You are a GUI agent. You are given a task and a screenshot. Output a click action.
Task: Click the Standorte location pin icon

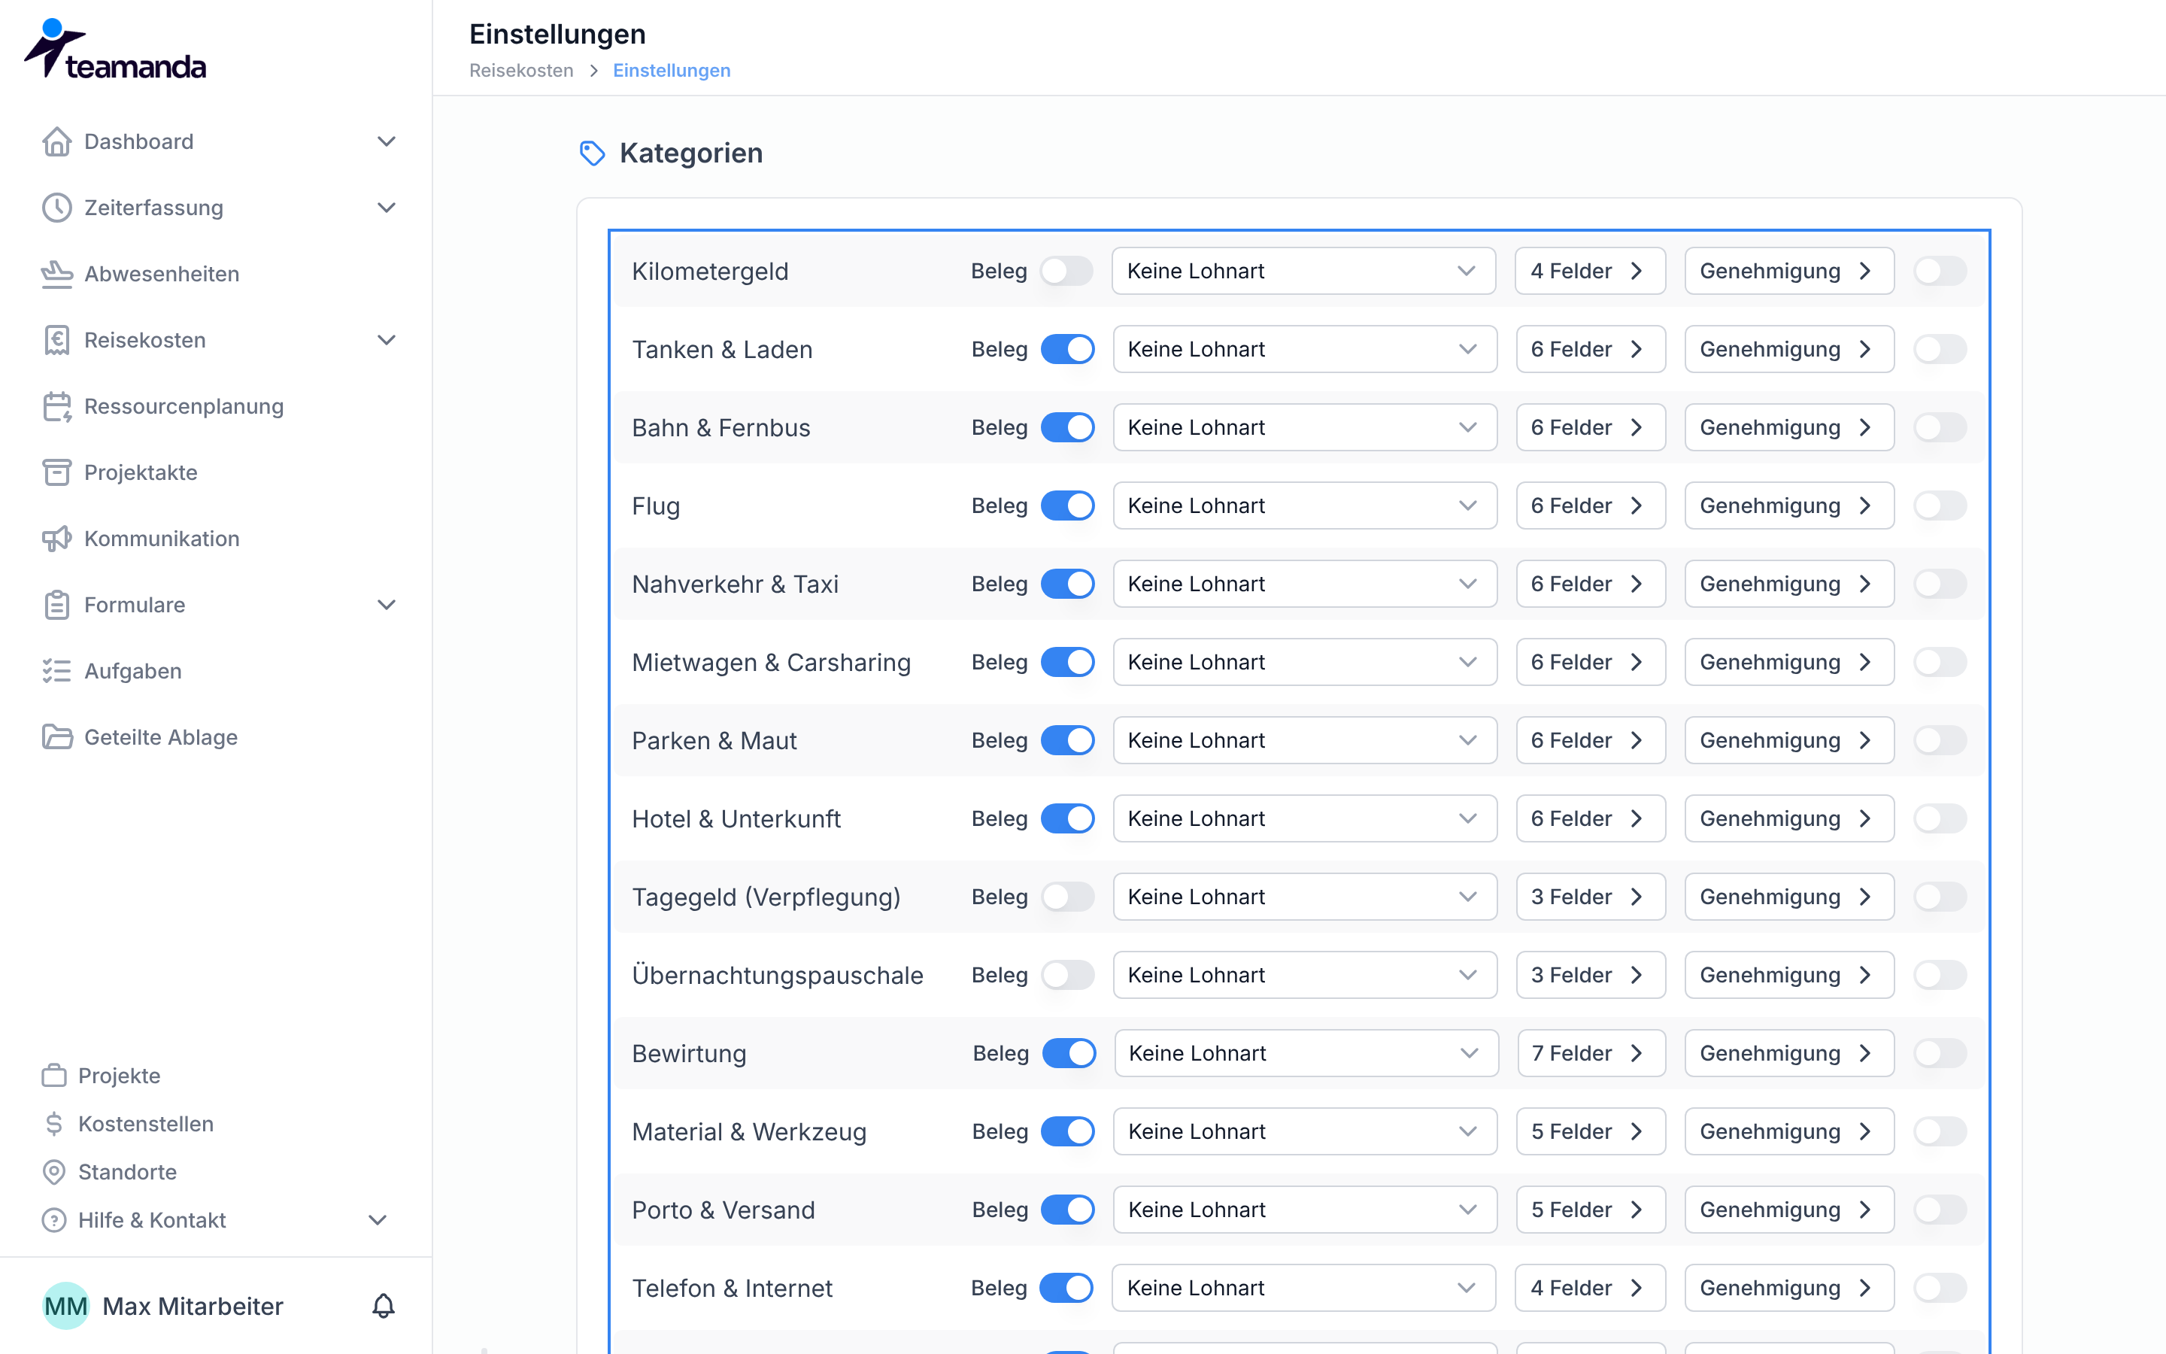tap(53, 1172)
